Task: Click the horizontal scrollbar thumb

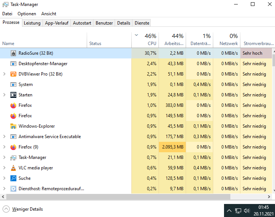Action: (x=118, y=197)
